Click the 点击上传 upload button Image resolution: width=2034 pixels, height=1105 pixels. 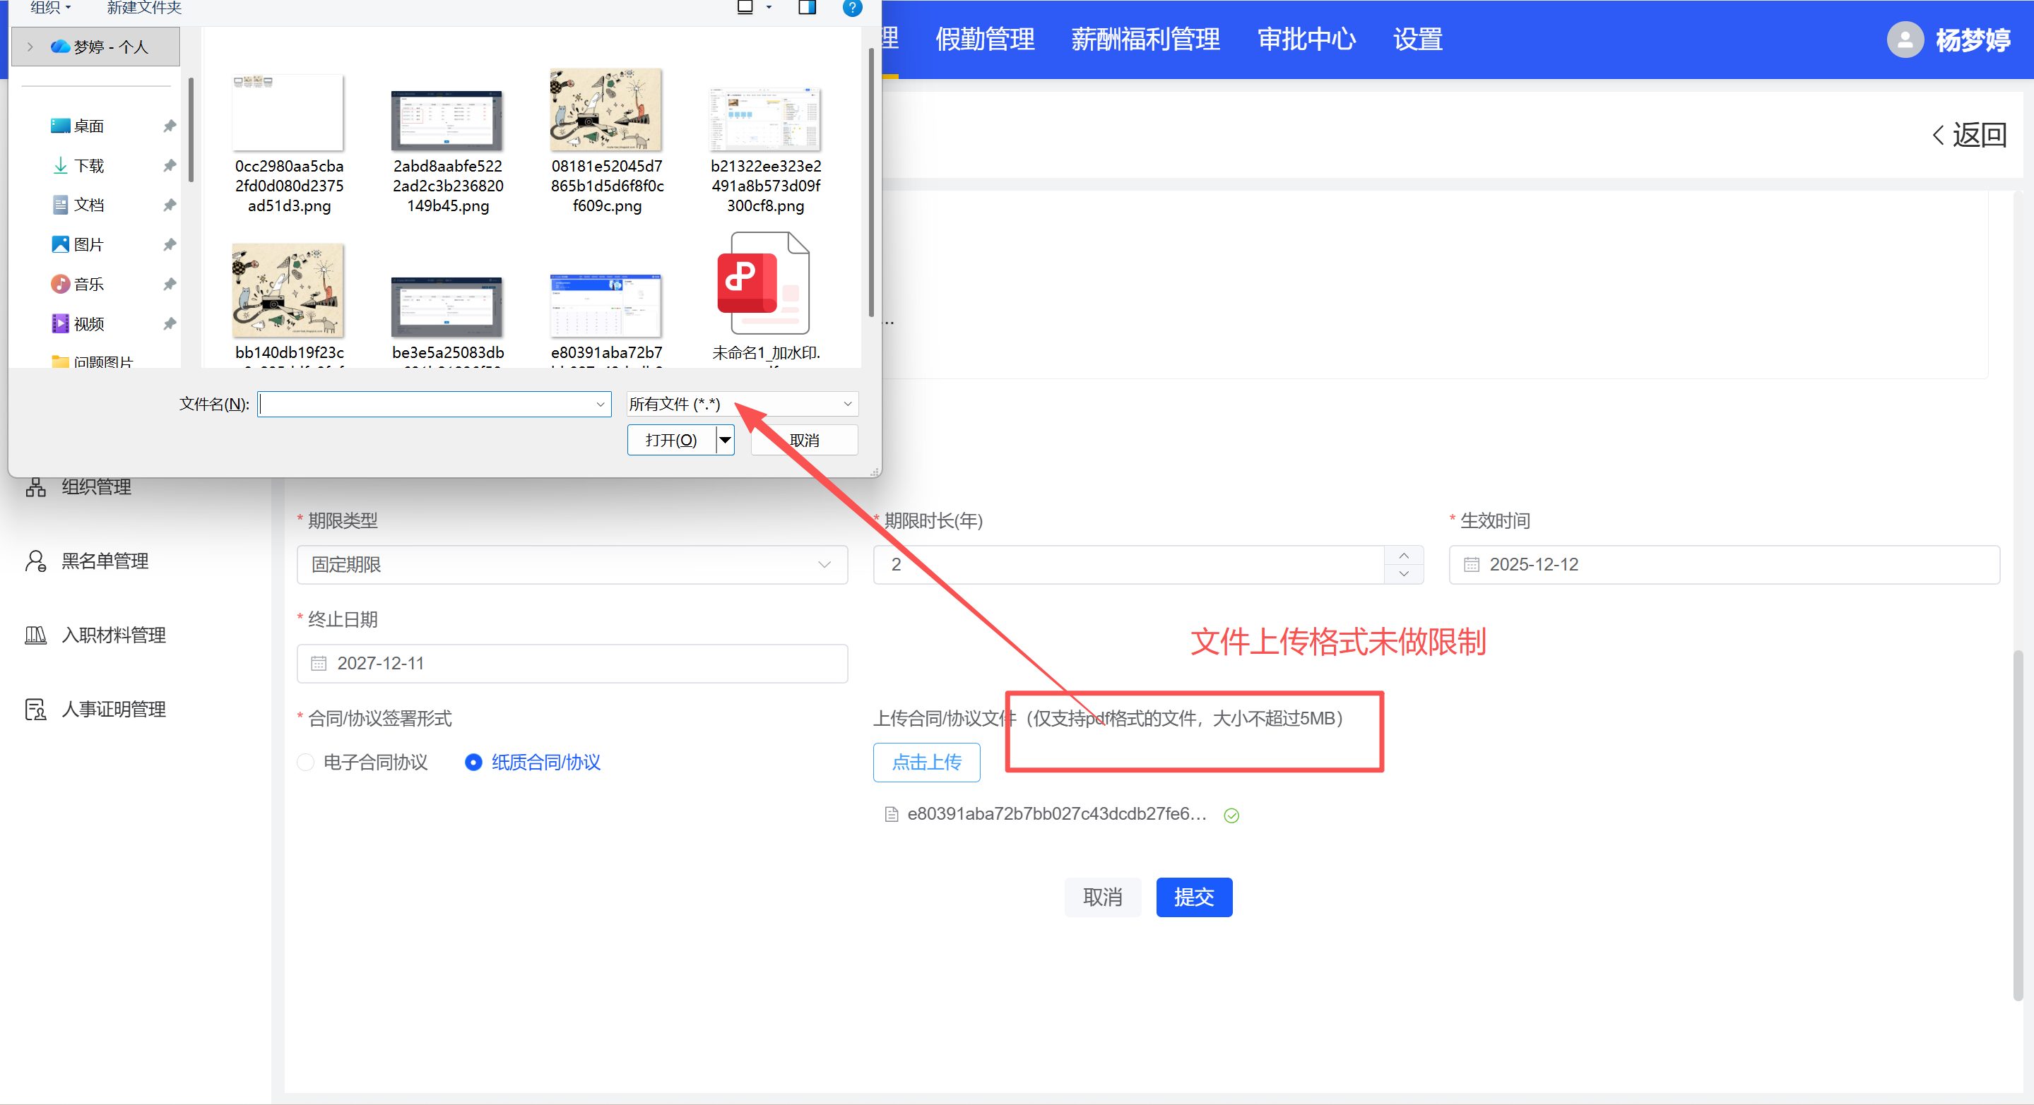click(926, 763)
